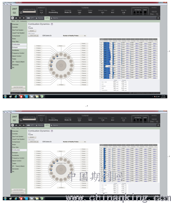Click MASTER RESET in the bottom screenshot's sidebar
171x203 pixels.
[18, 190]
